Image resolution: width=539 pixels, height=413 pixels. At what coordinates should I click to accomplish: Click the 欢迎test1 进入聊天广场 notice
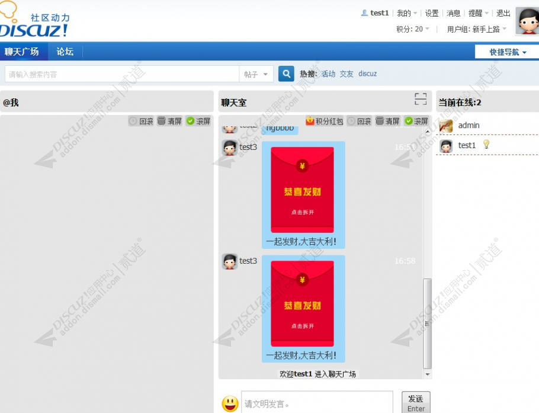click(317, 374)
